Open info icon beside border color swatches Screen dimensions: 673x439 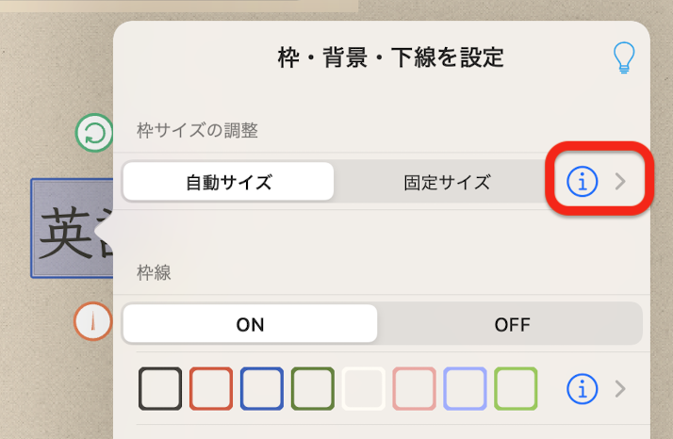tap(582, 389)
